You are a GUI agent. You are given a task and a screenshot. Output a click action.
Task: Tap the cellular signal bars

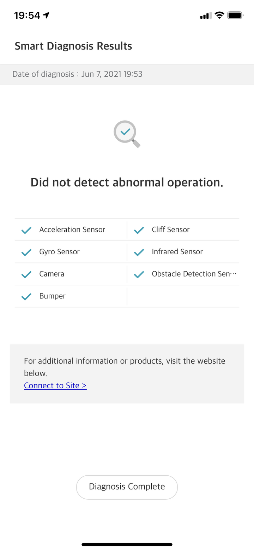(x=205, y=16)
